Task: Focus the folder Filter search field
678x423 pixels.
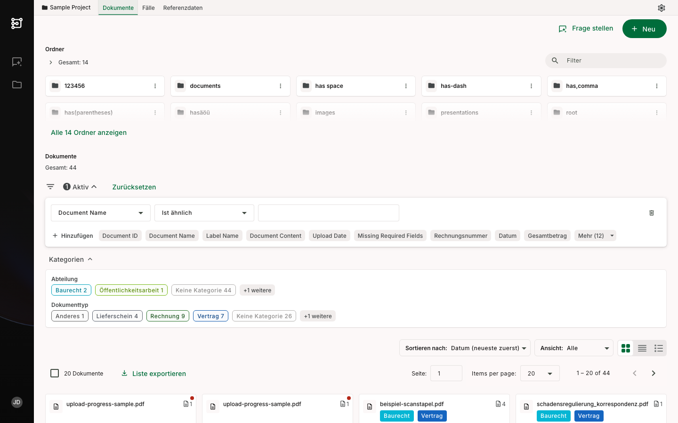Action: tap(606, 61)
